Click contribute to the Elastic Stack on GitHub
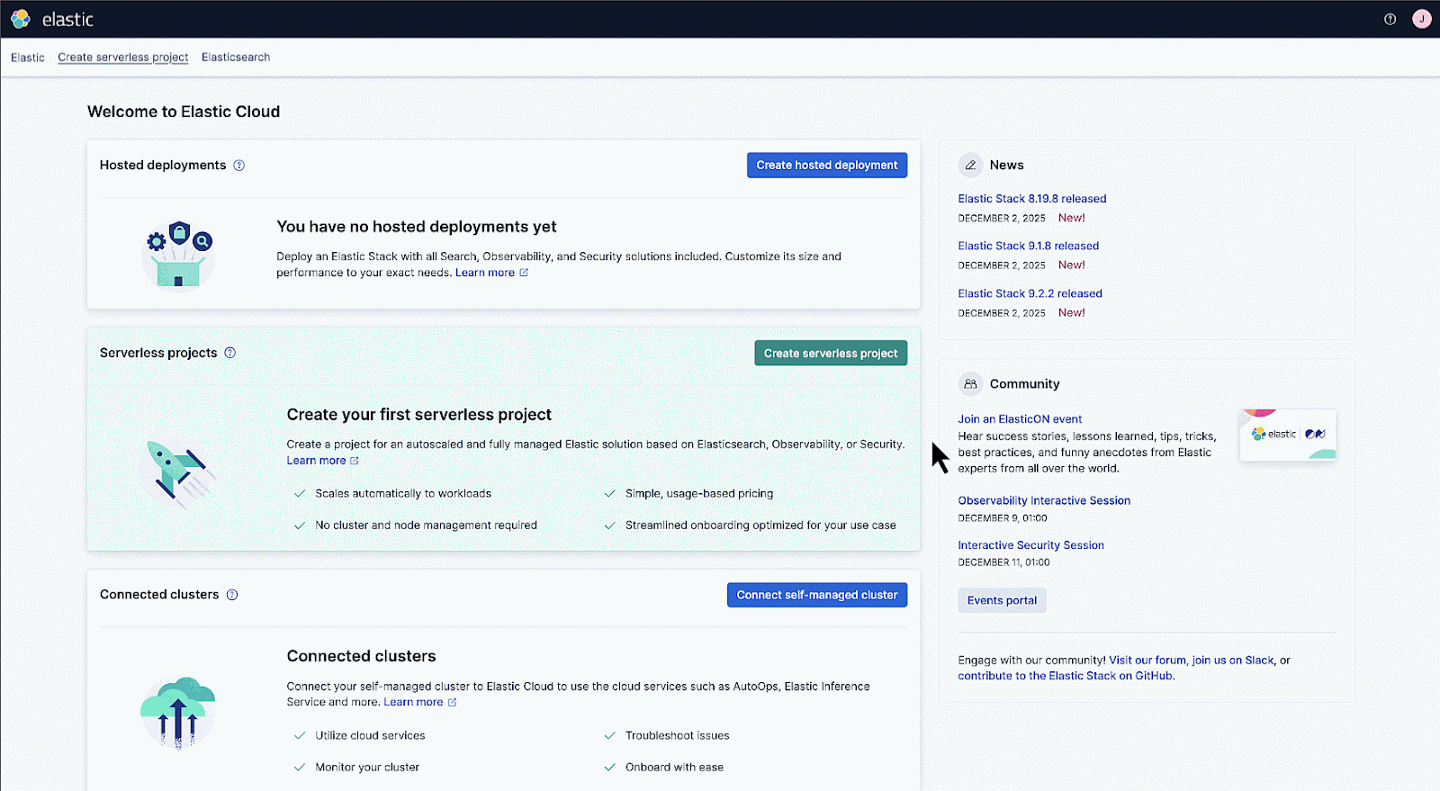Image resolution: width=1440 pixels, height=791 pixels. (x=1066, y=677)
